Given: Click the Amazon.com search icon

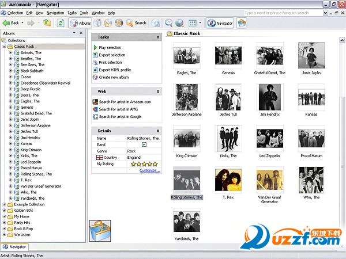Looking at the screenshot, I should pos(95,102).
